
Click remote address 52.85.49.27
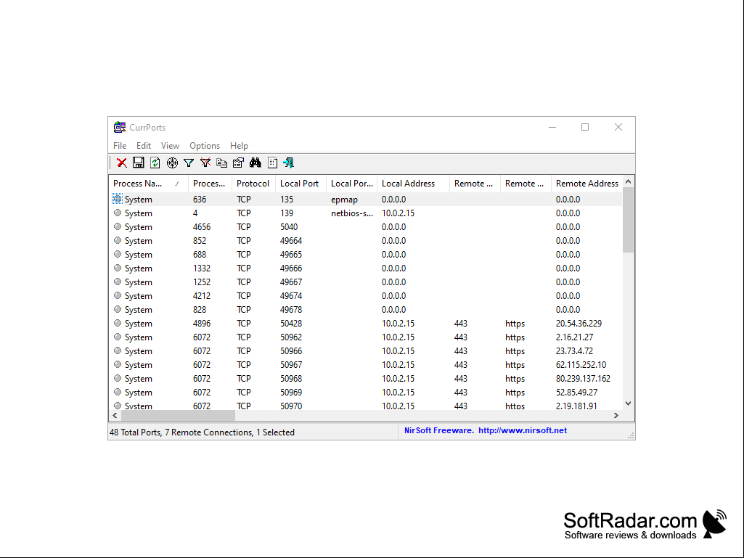coord(576,392)
